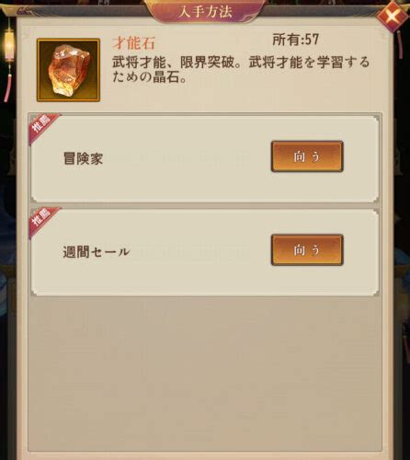Image resolution: width=410 pixels, height=460 pixels.
Task: Tap the 推薦 ribbon on the 週間セール entry
Action: [x=42, y=220]
